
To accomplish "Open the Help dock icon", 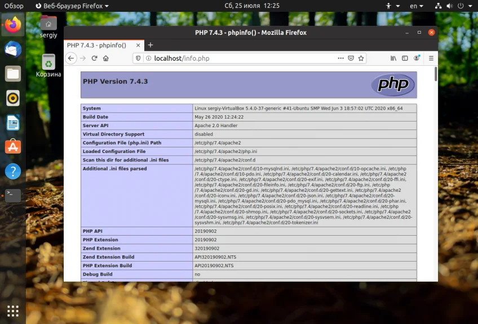I will pyautogui.click(x=13, y=171).
